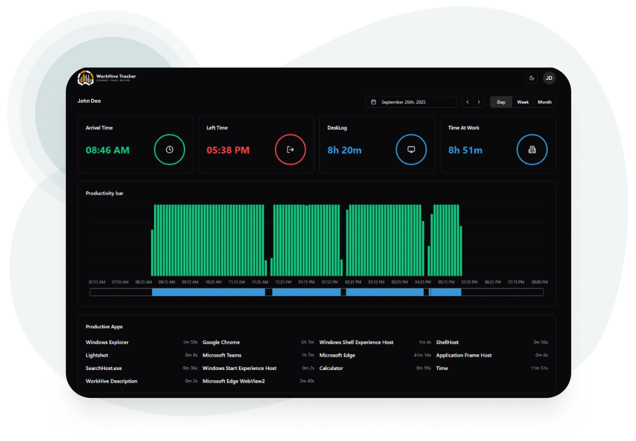Select Microsoft Teams in Productive Apps
The image size is (636, 441).
coord(222,355)
